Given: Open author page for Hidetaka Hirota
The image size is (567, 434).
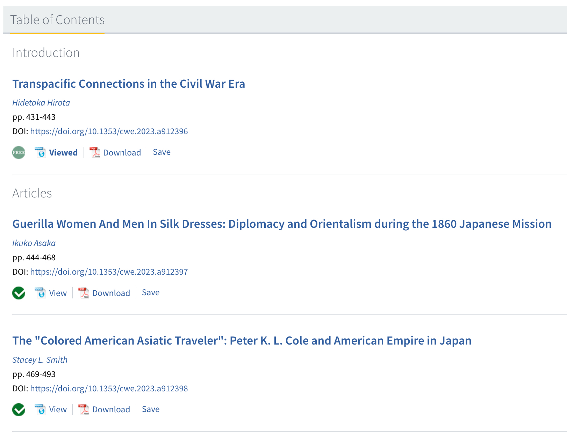Looking at the screenshot, I should pyautogui.click(x=41, y=103).
